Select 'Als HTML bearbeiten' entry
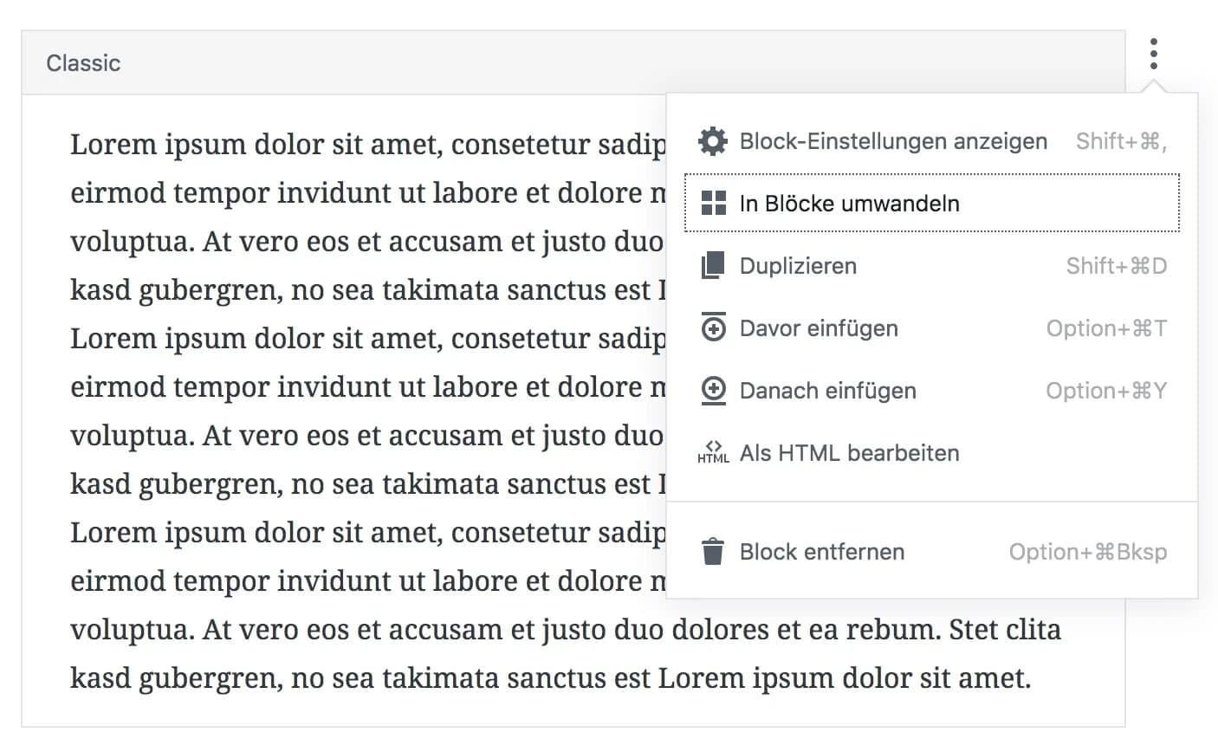 tap(849, 453)
